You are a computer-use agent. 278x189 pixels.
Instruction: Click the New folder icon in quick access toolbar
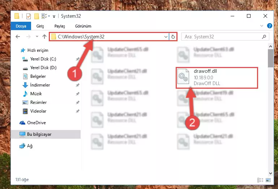(x=37, y=16)
